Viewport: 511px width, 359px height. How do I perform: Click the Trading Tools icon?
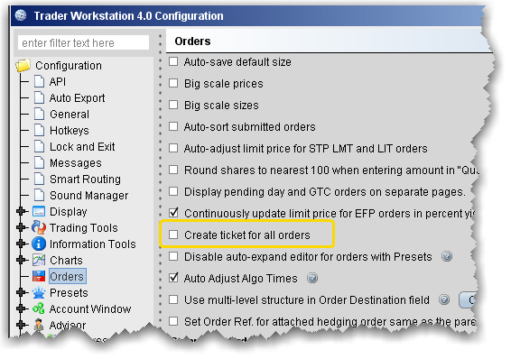pyautogui.click(x=39, y=227)
